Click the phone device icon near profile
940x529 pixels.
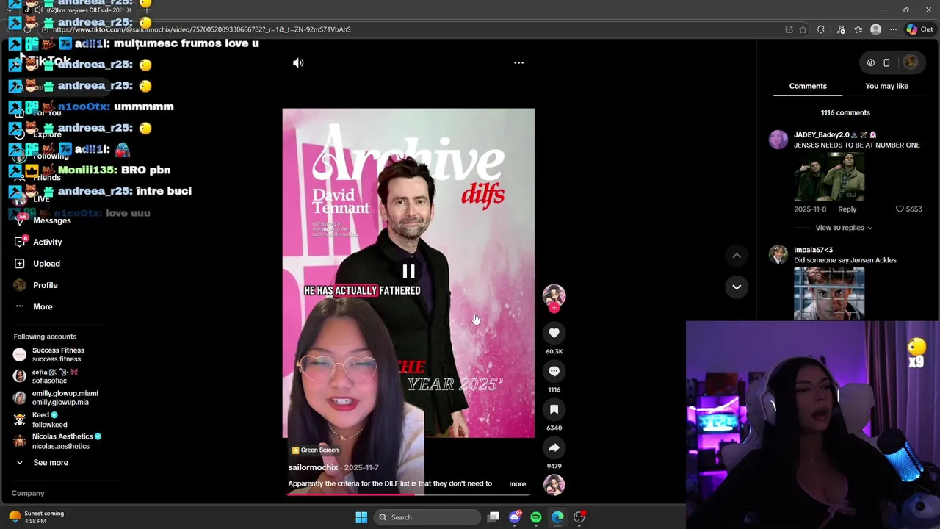[x=886, y=63]
